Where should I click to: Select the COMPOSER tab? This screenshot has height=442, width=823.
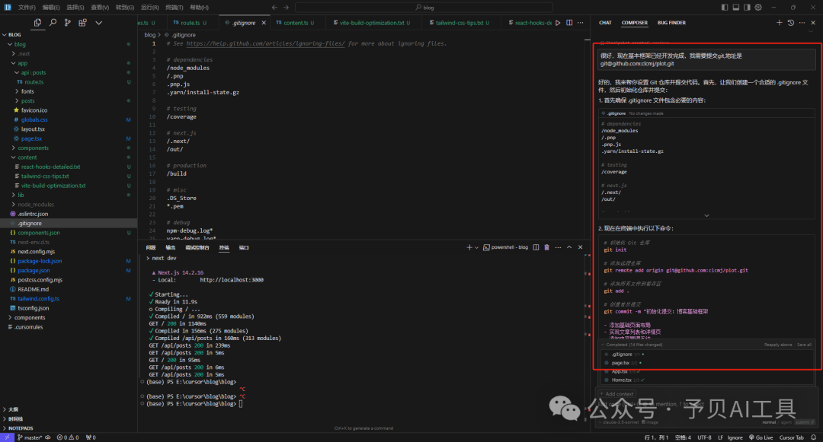(635, 23)
